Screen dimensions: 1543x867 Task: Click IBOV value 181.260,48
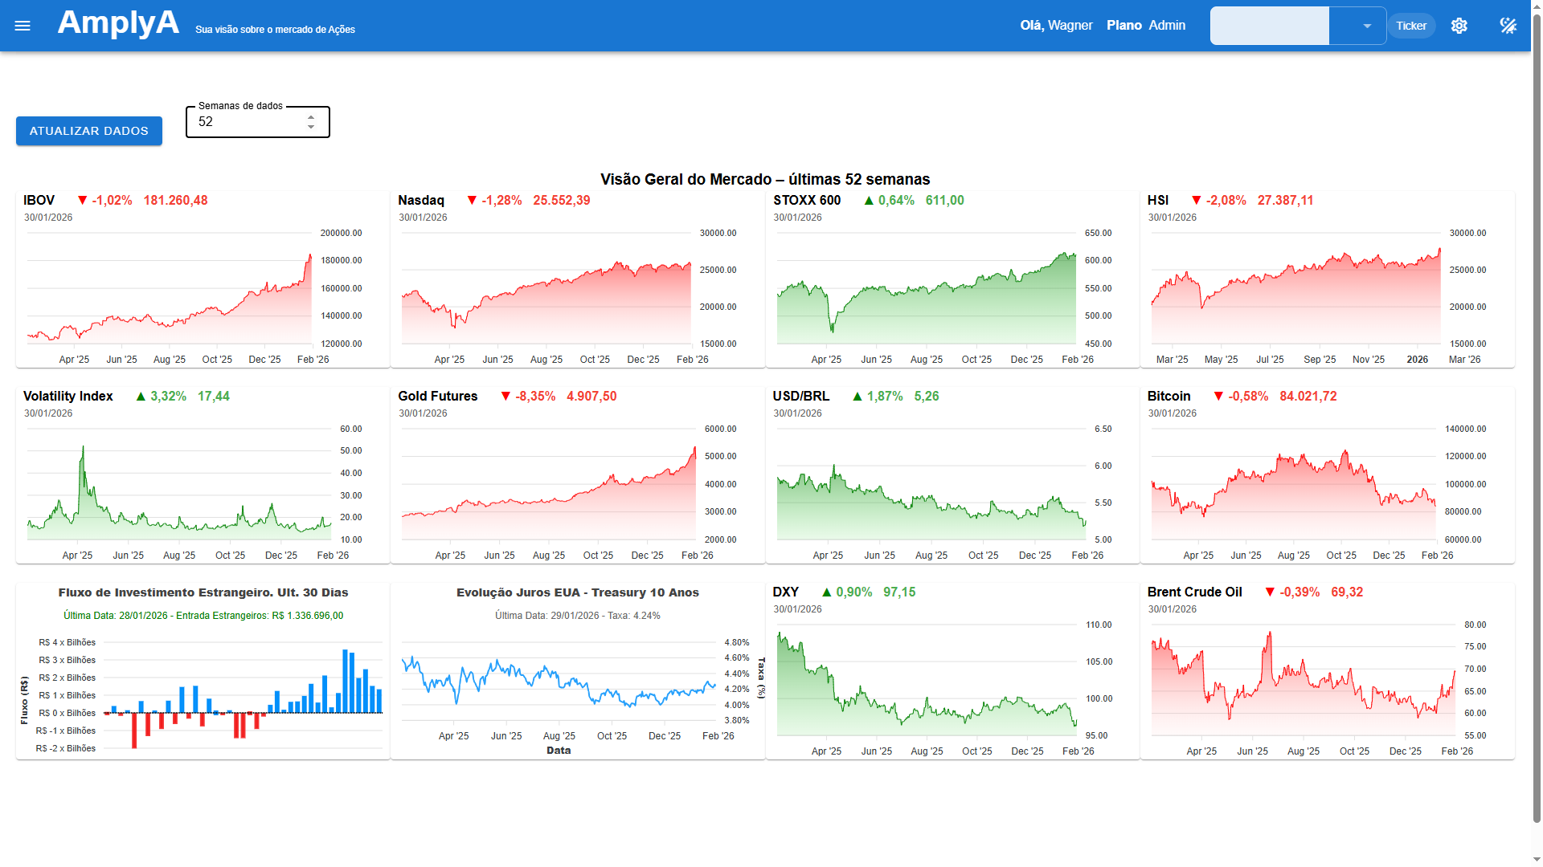click(175, 201)
